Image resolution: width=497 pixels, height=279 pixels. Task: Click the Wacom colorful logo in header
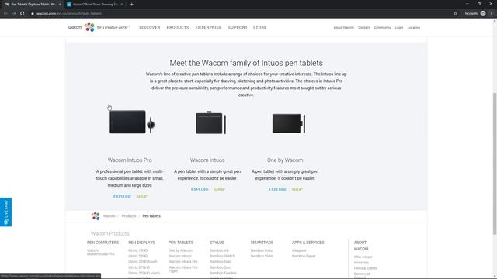tap(89, 28)
